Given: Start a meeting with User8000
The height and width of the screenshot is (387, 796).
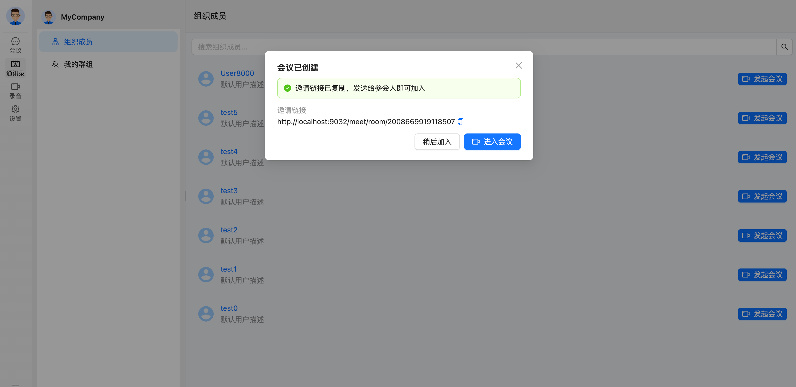Looking at the screenshot, I should coord(762,79).
